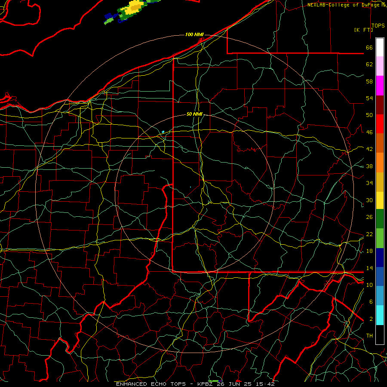Click the light green 22 kft swatch
This screenshot has height=387, width=387.
pos(380,238)
